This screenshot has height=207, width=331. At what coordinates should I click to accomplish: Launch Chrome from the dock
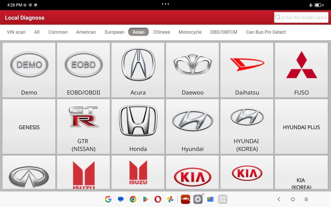coord(133,199)
